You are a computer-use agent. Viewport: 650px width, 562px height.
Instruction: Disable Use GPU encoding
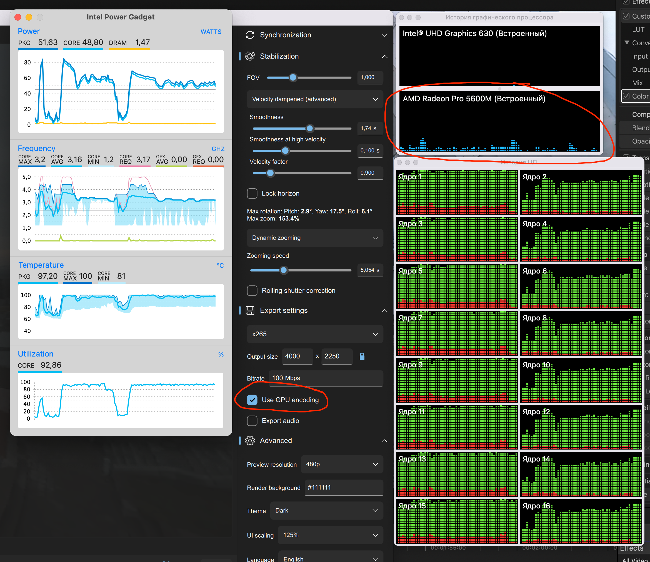coord(252,400)
